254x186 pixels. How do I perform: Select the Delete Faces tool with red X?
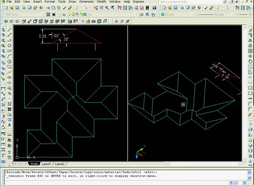point(41,21)
